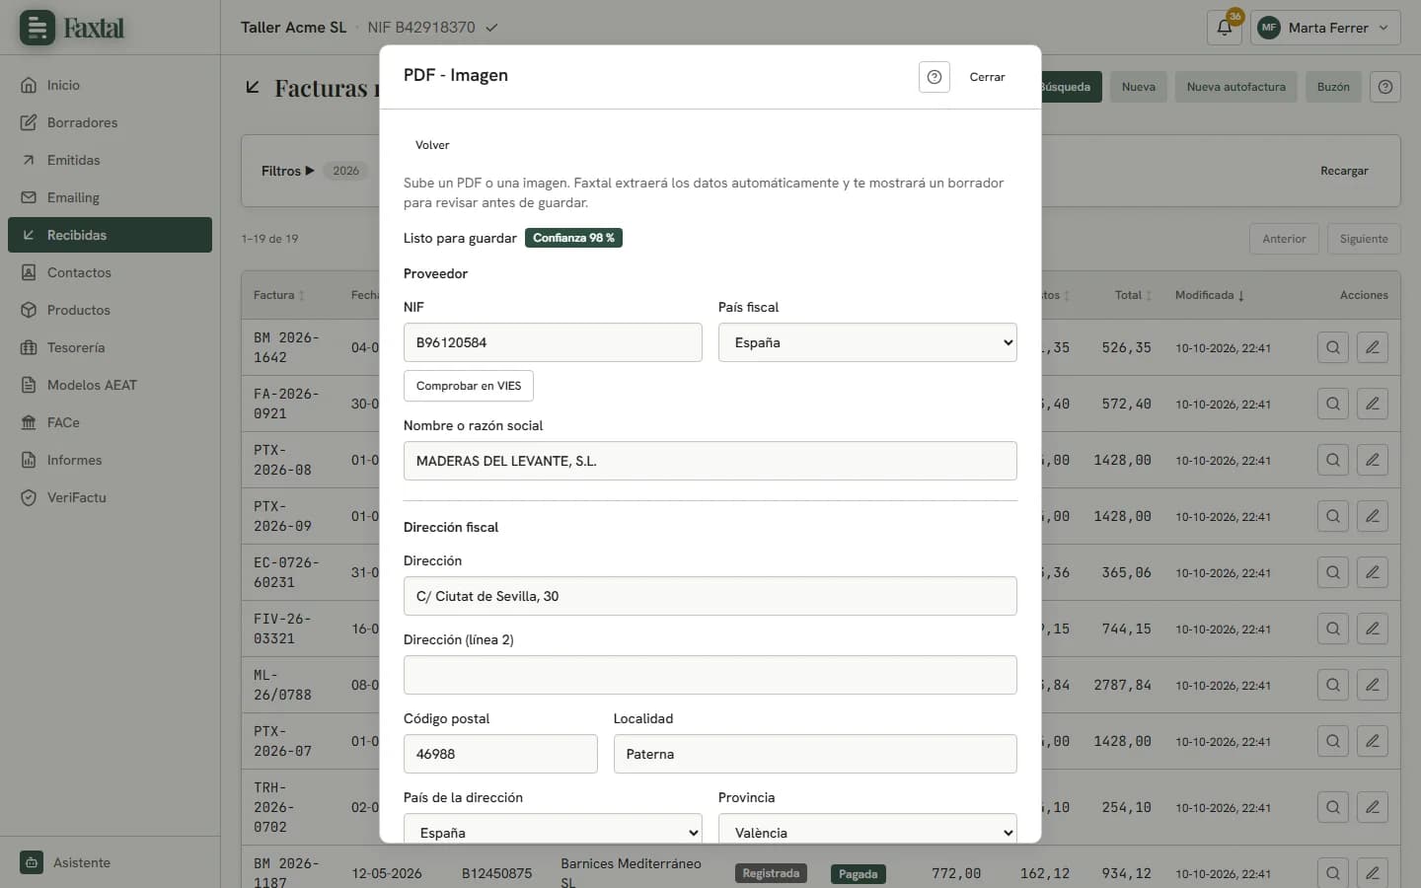Open the Taller Acme SL company switcher

369,28
